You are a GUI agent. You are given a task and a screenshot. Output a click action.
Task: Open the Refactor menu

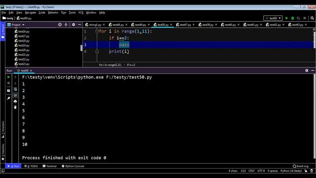(x=53, y=12)
